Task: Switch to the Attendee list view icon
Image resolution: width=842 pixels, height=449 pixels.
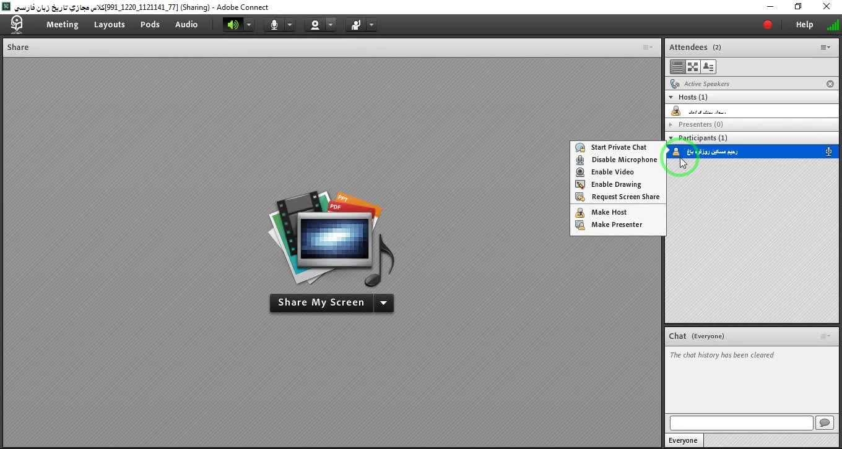Action: point(677,67)
